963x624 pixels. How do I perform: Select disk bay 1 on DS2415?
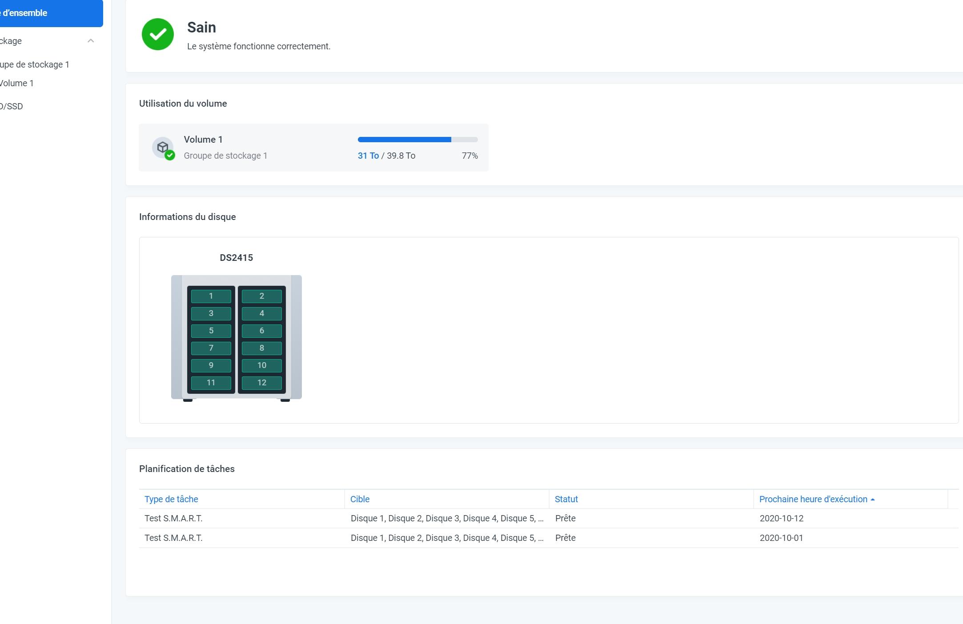click(211, 296)
